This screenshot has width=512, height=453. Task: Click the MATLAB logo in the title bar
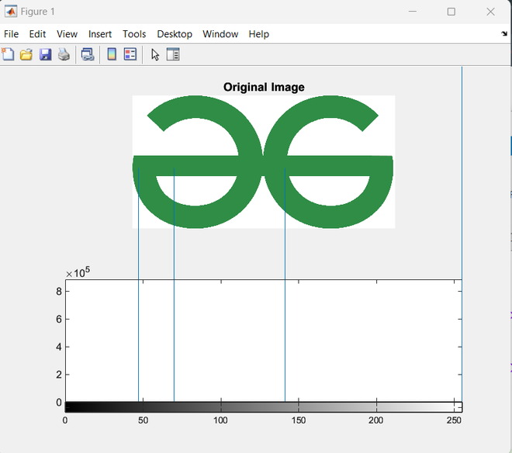(x=11, y=12)
